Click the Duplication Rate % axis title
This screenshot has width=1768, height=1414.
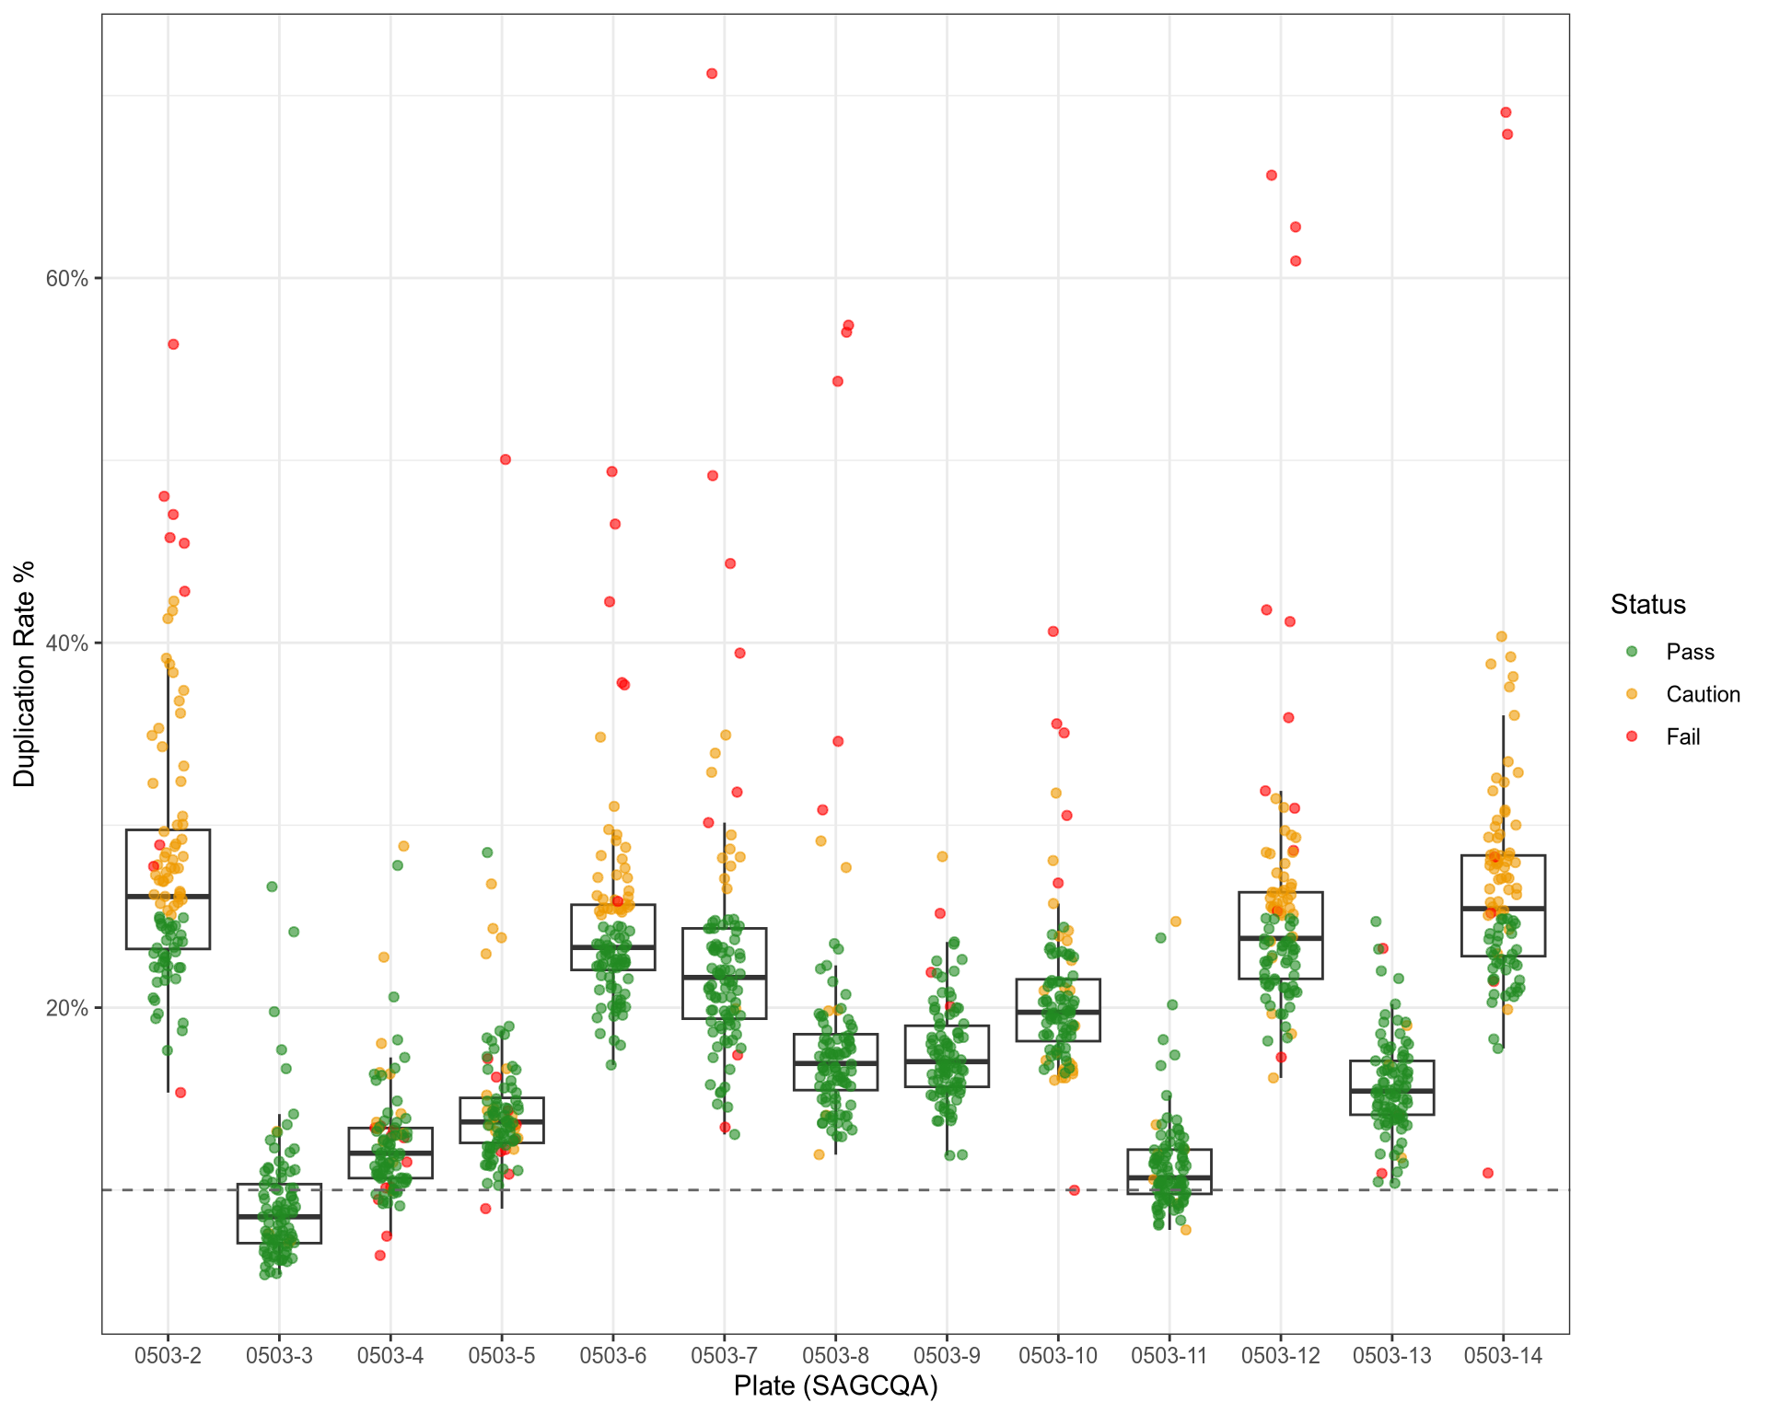(x=25, y=674)
